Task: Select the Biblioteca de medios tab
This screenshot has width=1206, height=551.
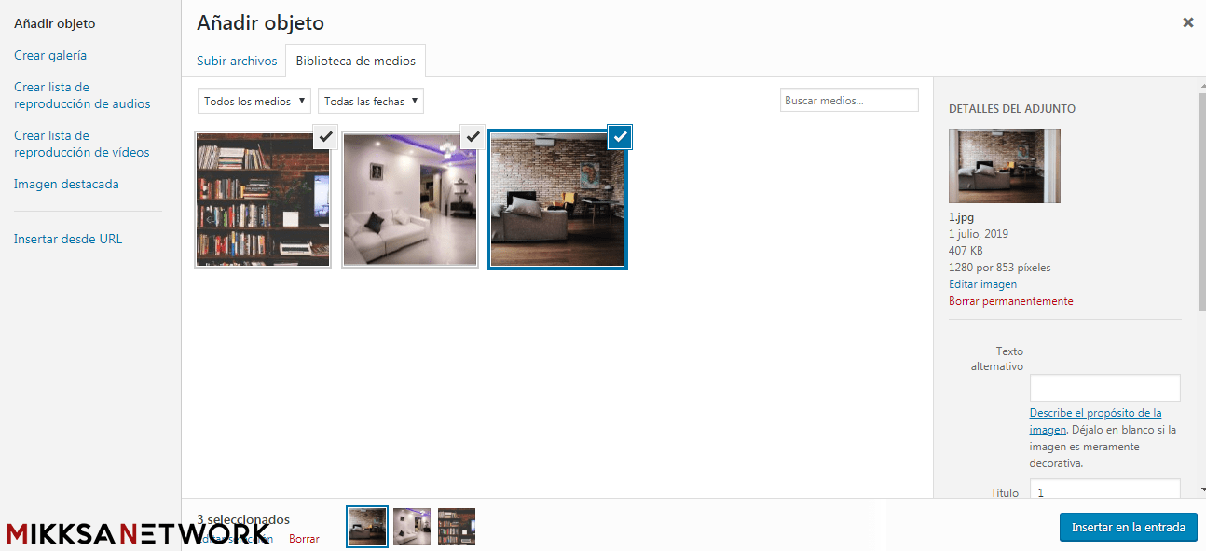Action: (x=355, y=61)
